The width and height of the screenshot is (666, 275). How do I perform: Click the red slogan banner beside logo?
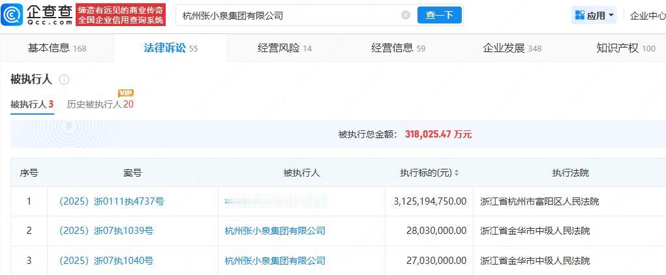coord(121,15)
